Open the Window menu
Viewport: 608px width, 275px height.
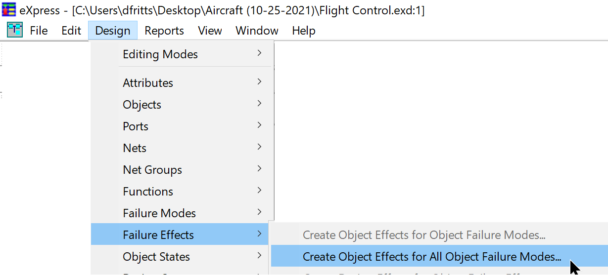point(257,31)
